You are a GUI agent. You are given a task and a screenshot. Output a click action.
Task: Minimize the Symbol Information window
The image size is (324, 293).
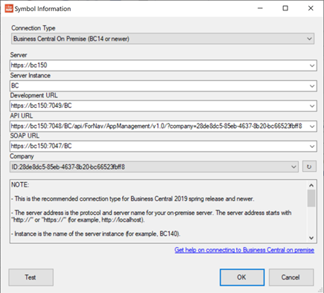[x=260, y=8]
